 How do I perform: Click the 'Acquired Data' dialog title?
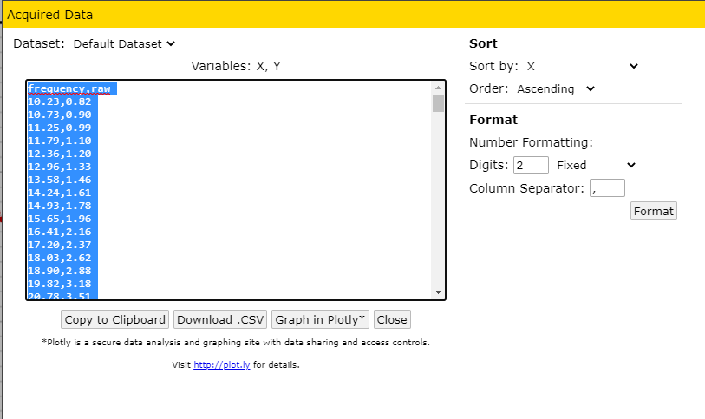tap(50, 15)
